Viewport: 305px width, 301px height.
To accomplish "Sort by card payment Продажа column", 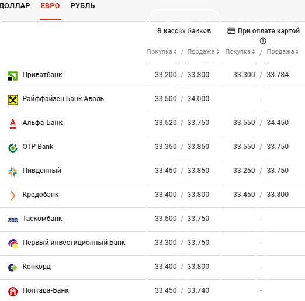I will pos(283,51).
